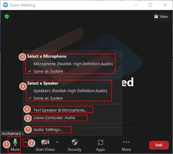The width and height of the screenshot is (173, 154).
Task: Open the View layout menu
Action: click(161, 16)
